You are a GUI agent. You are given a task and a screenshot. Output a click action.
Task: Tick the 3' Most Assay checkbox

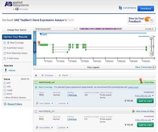tap(5, 58)
